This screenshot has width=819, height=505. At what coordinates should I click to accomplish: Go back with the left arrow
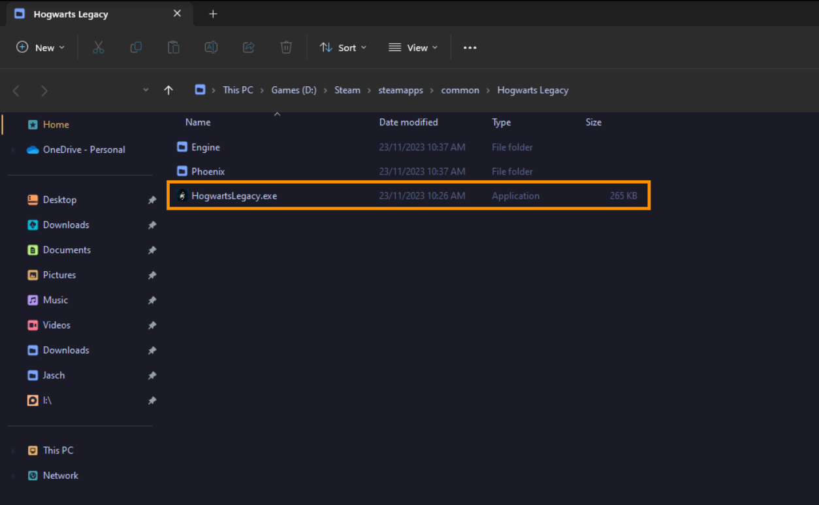(x=16, y=91)
